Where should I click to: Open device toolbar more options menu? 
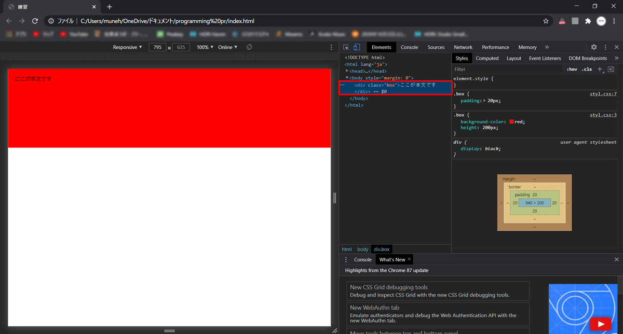tap(332, 47)
